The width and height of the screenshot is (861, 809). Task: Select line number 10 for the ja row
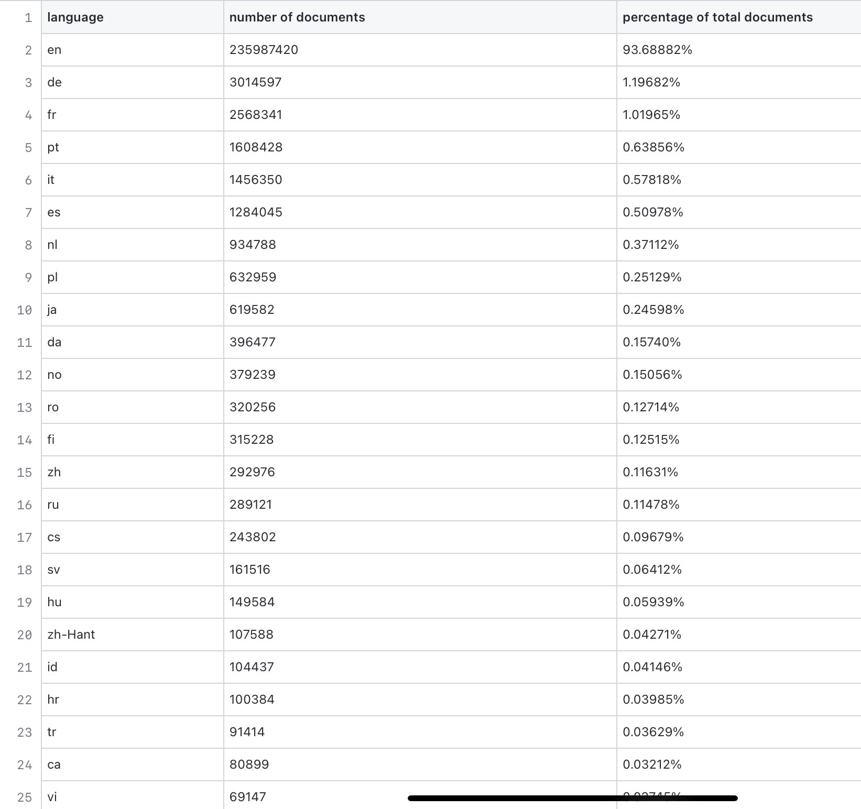(25, 310)
